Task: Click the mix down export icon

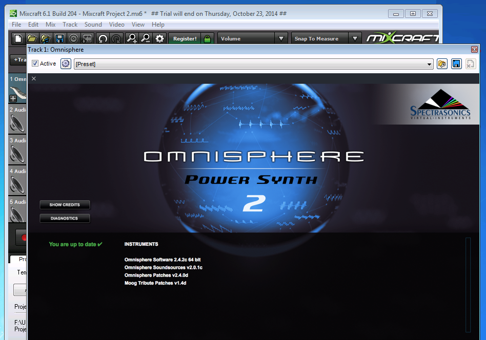Action: [87, 39]
